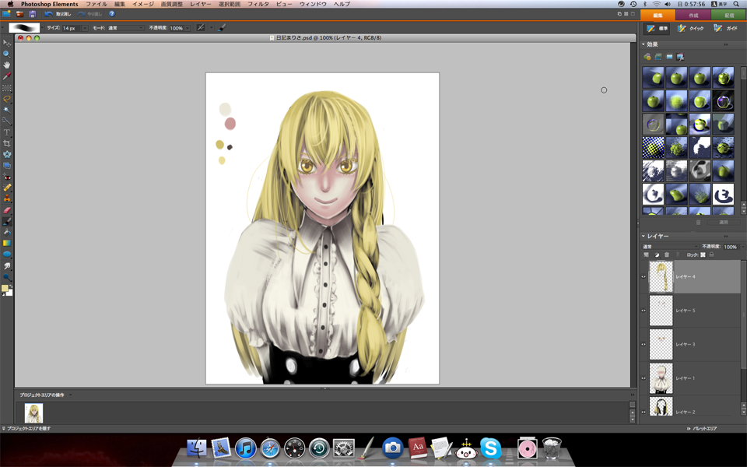747x467 pixels.
Task: Open the レイヤー menu in the menu bar
Action: (201, 4)
